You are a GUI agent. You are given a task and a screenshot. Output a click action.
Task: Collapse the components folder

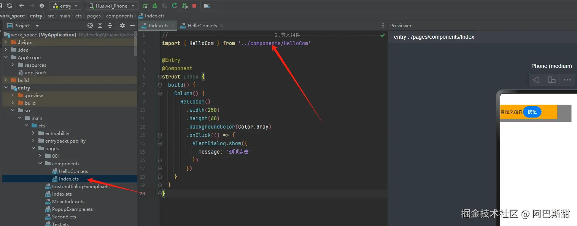[40, 163]
